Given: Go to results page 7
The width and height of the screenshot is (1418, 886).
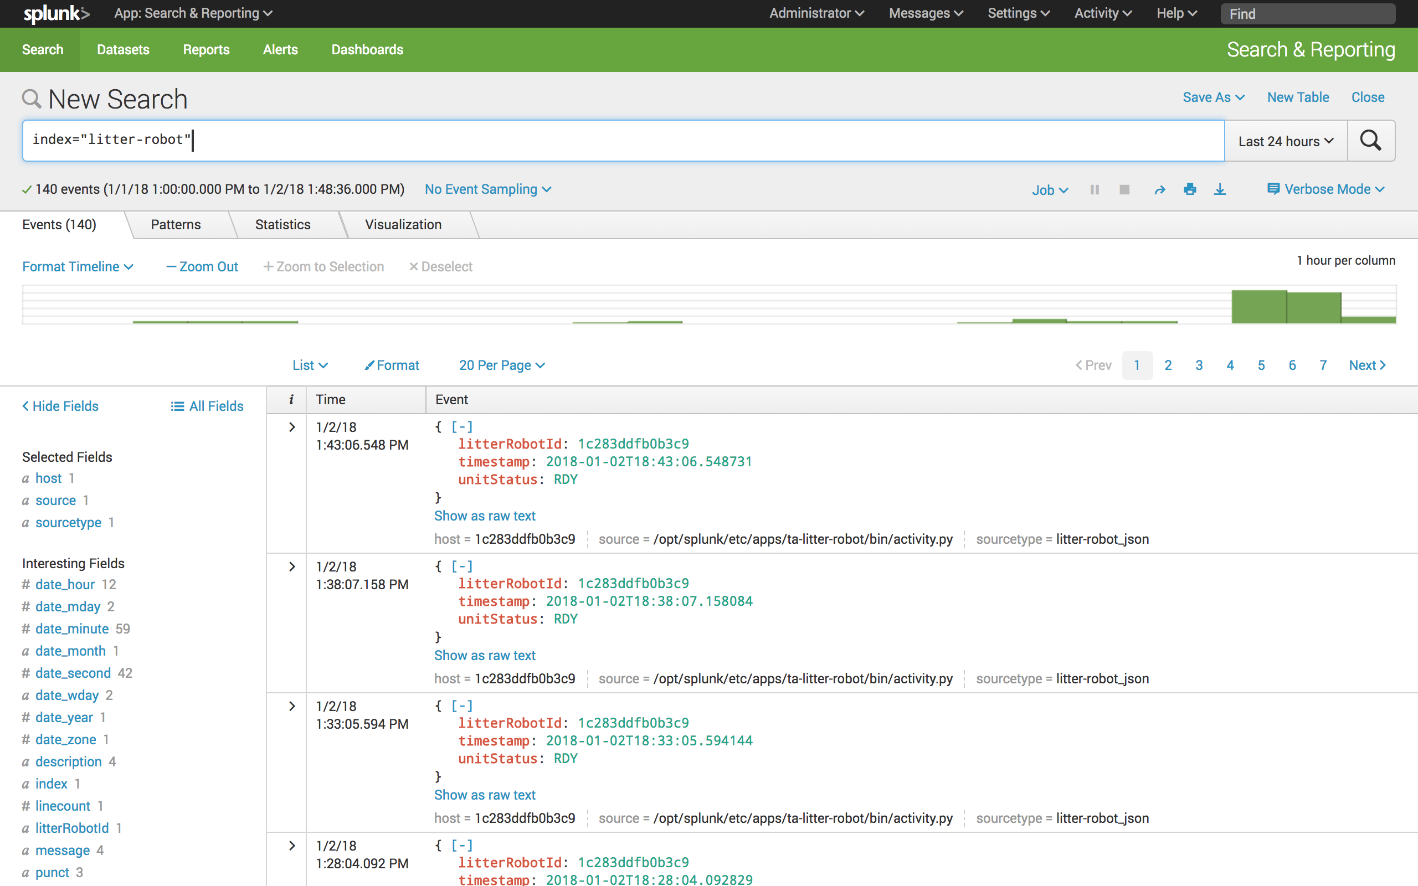Looking at the screenshot, I should point(1323,365).
